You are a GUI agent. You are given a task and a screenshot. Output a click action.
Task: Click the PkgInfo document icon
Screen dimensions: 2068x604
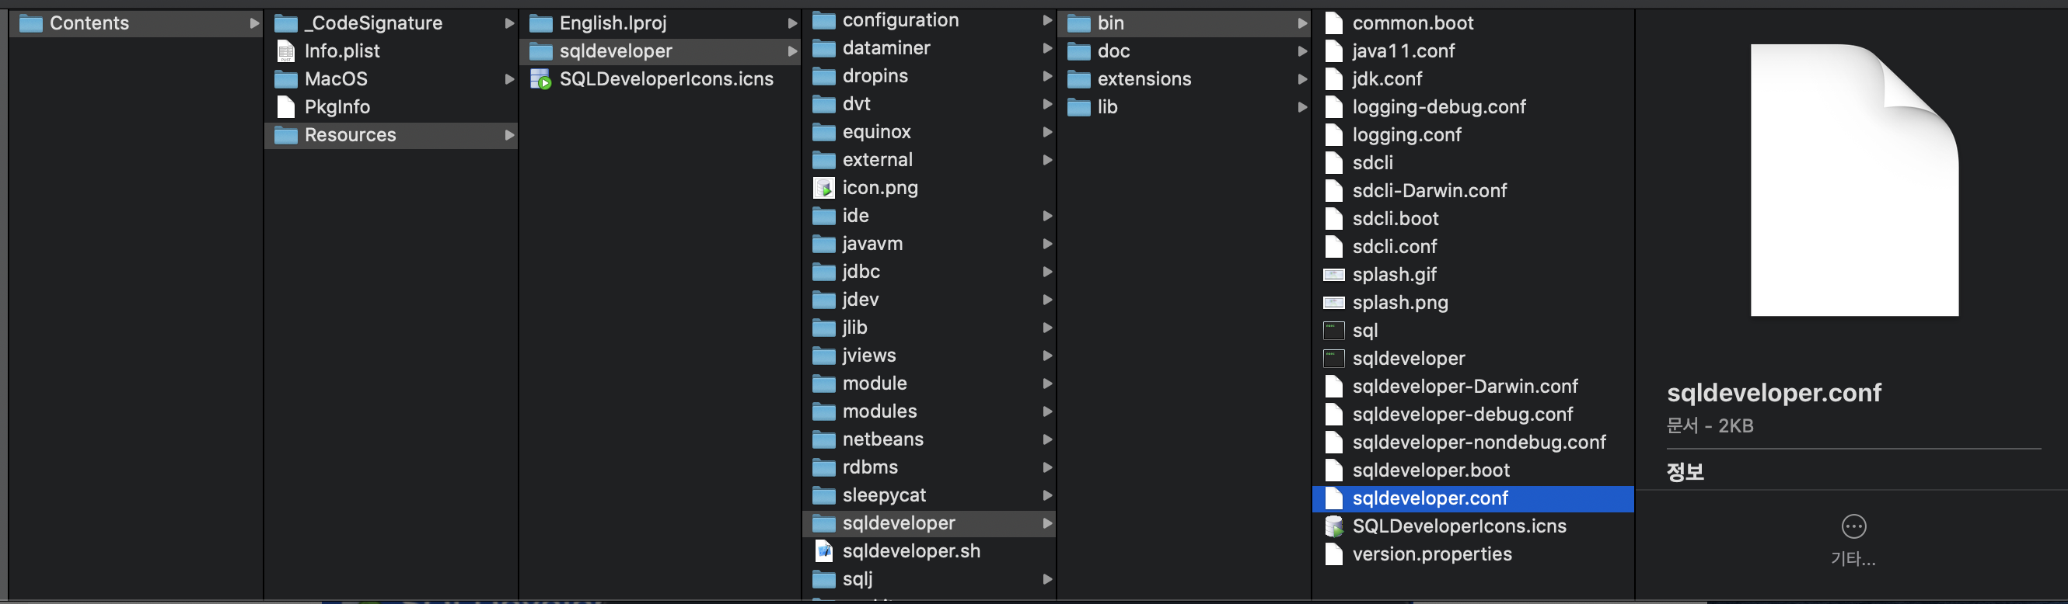[x=286, y=106]
